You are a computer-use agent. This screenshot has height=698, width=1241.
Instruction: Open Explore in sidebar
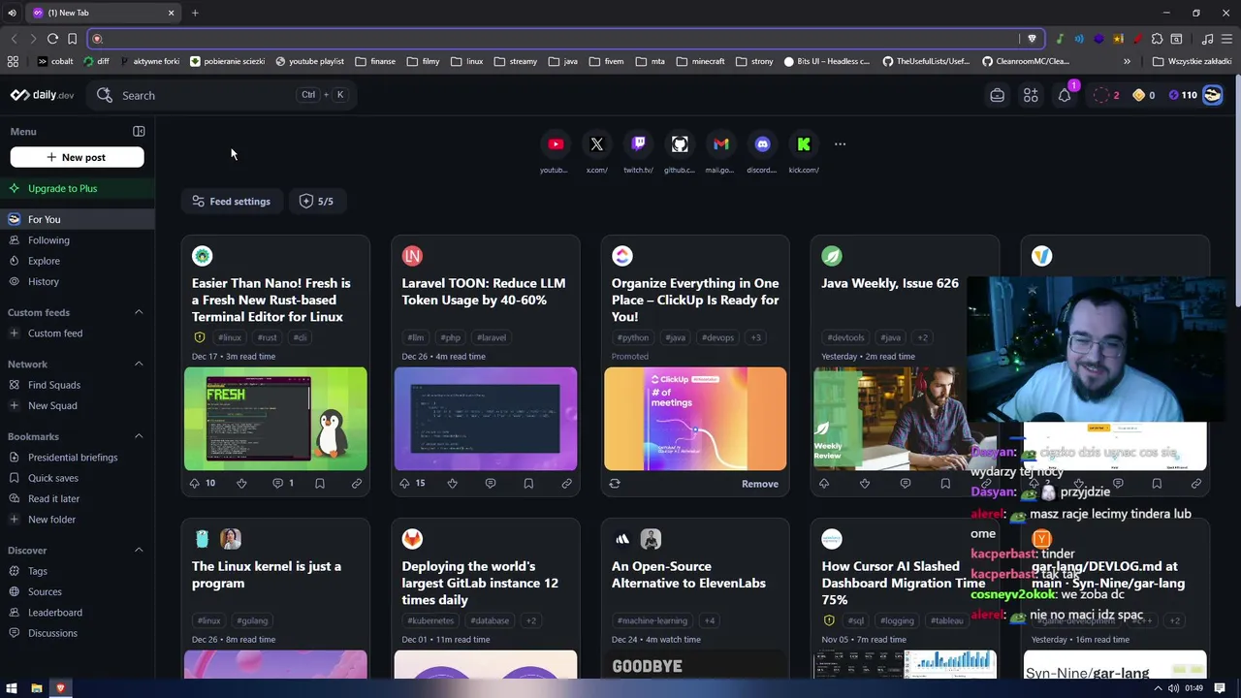pos(78,261)
